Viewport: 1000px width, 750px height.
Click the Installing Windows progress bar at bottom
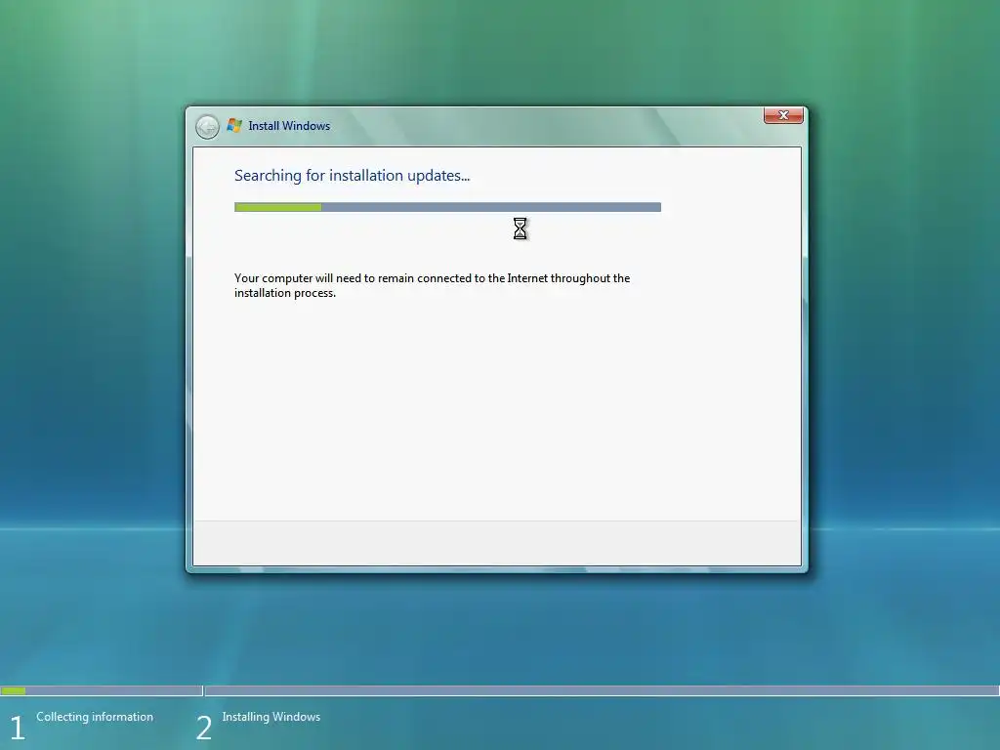602,690
